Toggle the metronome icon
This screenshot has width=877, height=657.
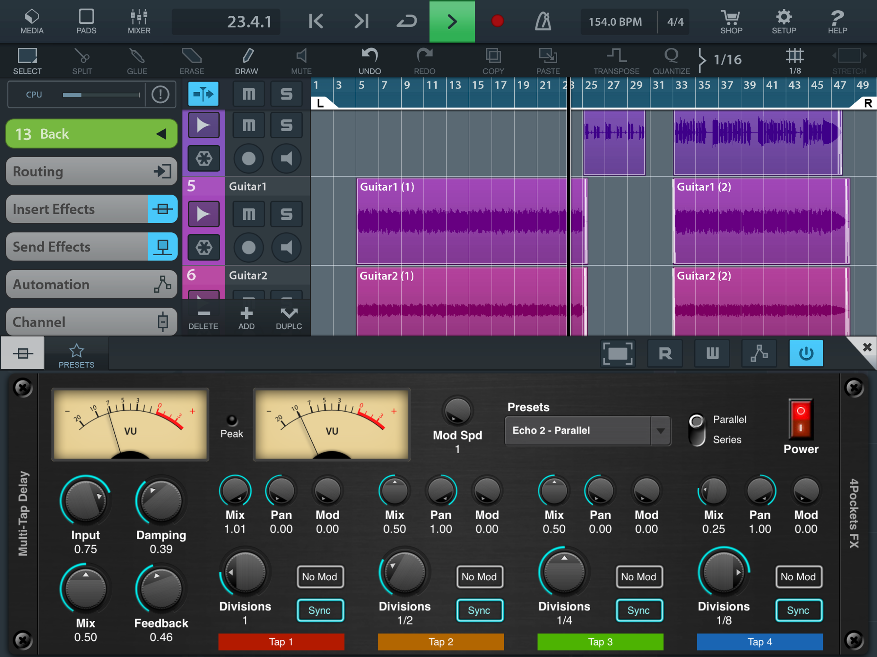(543, 21)
